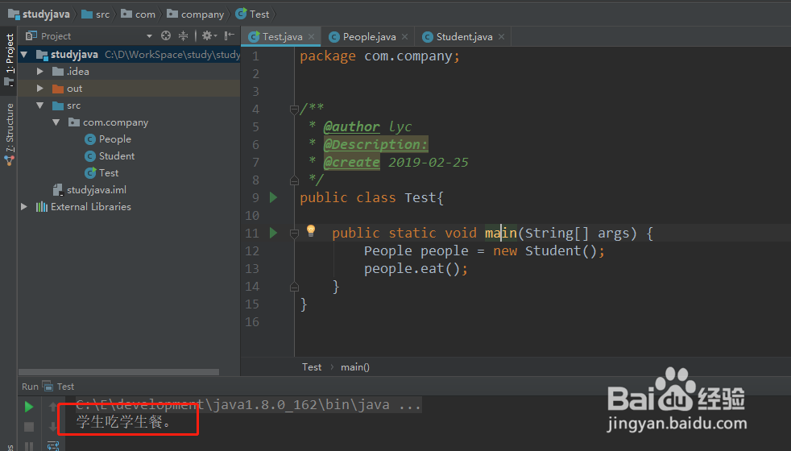Collapse all using the Project panel toolbar icon

point(183,35)
